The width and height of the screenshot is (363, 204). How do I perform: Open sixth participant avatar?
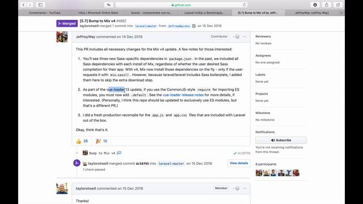click(296, 173)
